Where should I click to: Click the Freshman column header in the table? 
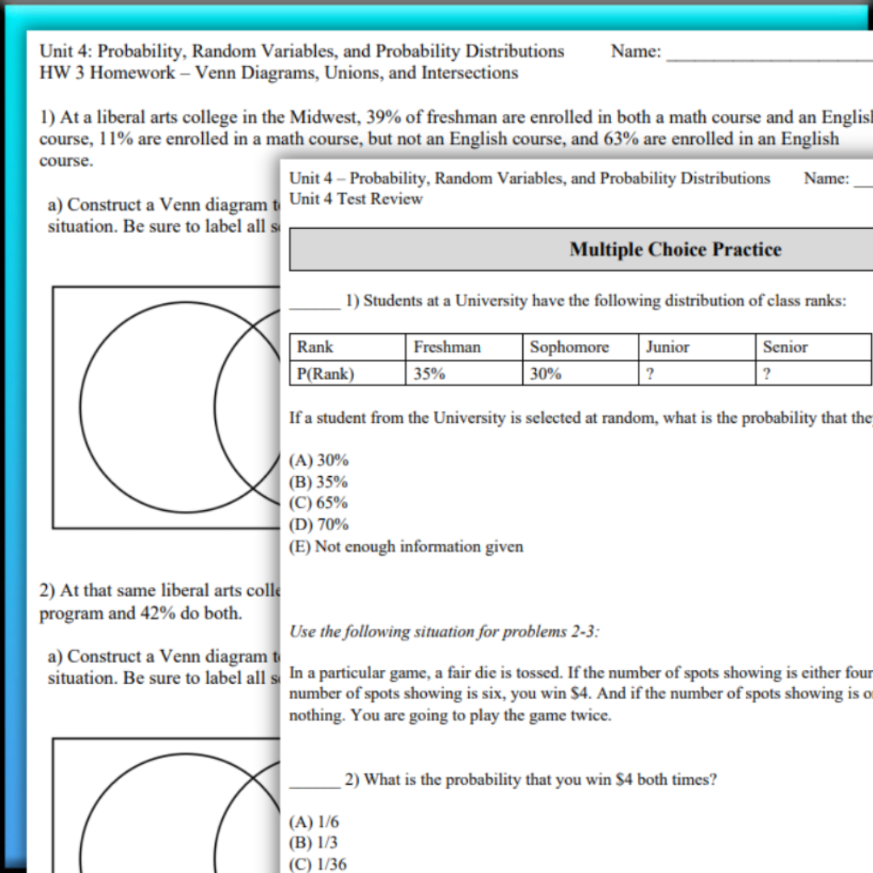447,347
